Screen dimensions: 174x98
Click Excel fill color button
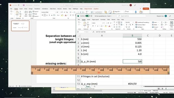(106, 26)
